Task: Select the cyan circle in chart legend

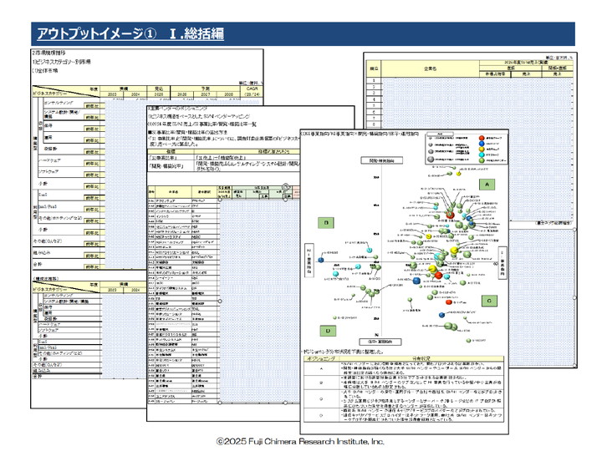Action: pyautogui.click(x=482, y=155)
